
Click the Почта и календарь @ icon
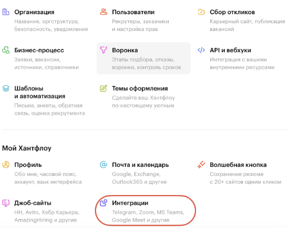point(104,165)
